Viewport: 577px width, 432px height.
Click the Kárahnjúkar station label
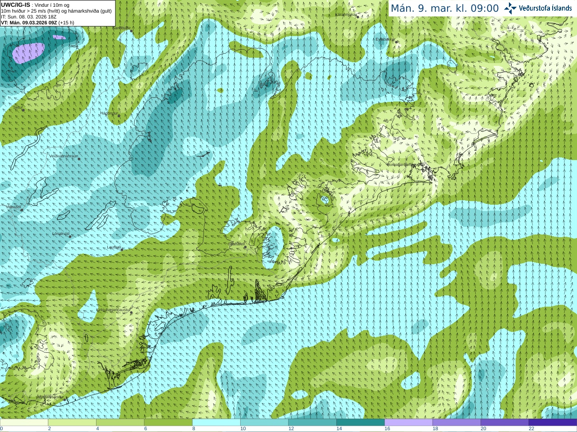345,14
